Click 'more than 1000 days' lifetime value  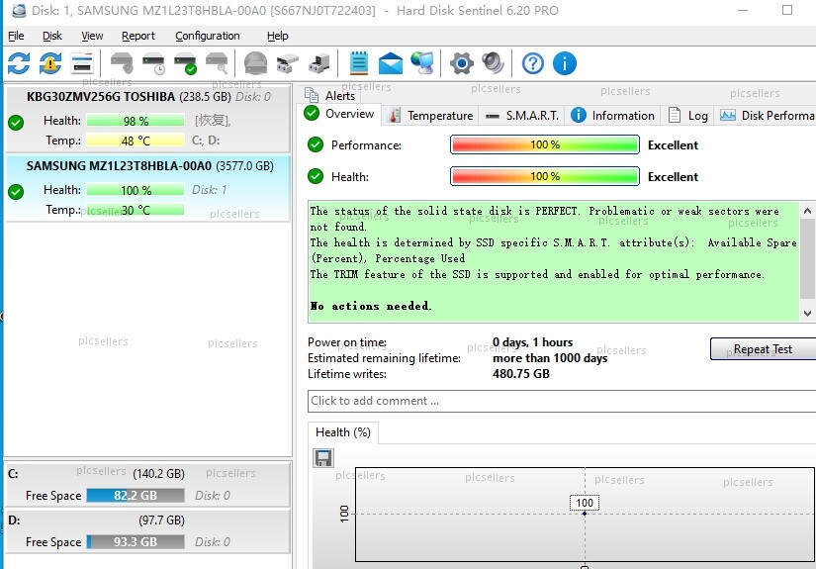point(550,358)
